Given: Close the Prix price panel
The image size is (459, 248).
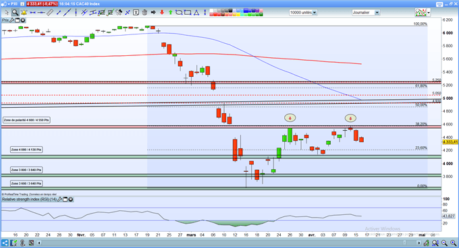Looking at the screenshot, I should coord(22,20).
